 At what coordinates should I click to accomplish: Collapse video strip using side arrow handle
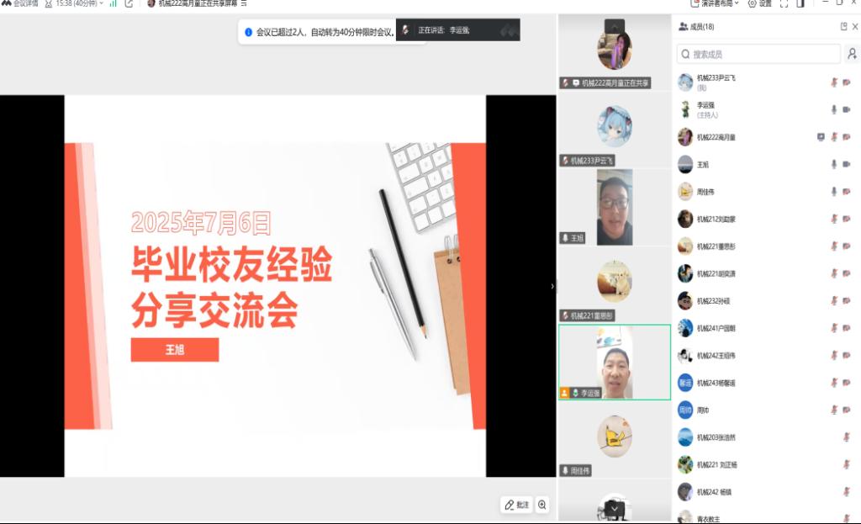[552, 286]
